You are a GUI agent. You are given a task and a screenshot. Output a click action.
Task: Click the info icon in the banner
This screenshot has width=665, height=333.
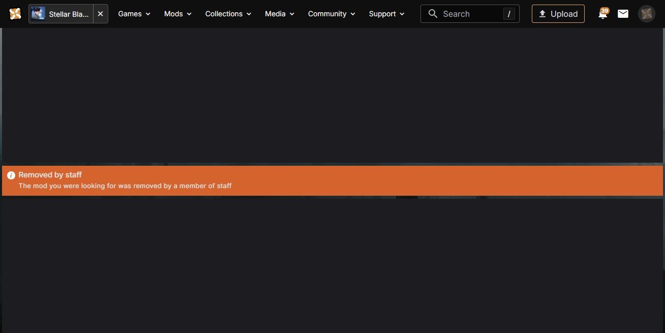pos(11,175)
